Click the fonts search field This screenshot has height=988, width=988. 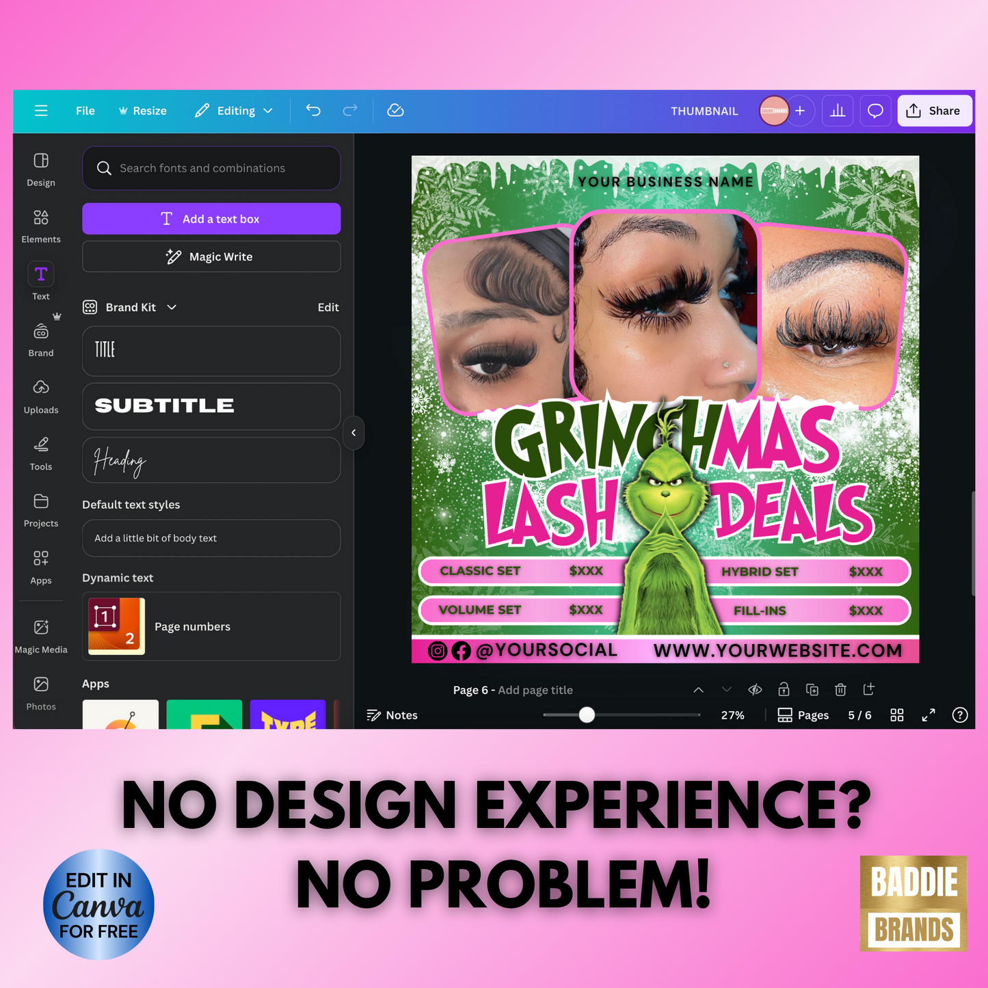click(211, 168)
